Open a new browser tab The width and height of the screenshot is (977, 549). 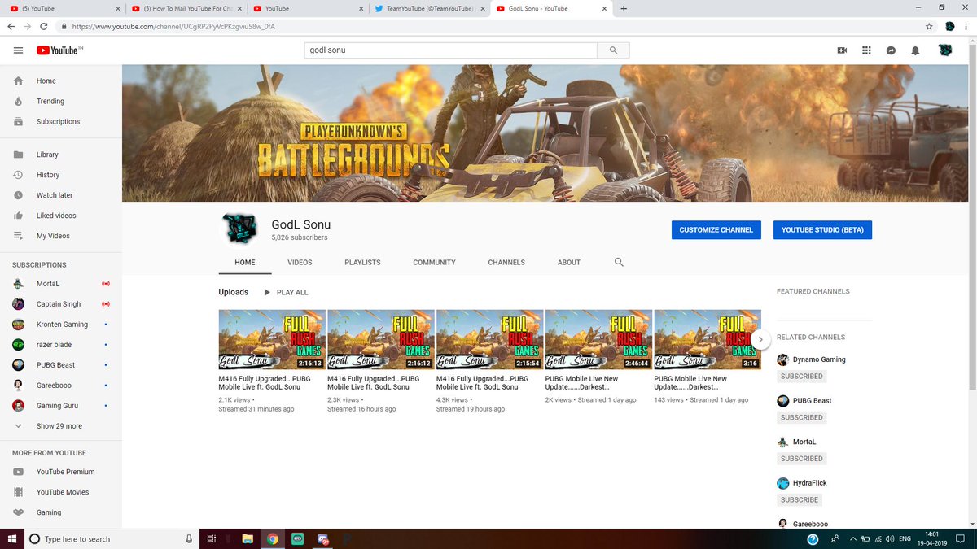click(x=624, y=8)
